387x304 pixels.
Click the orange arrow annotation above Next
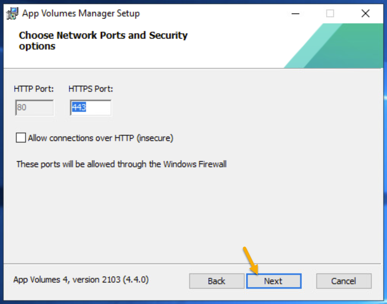[x=251, y=260]
